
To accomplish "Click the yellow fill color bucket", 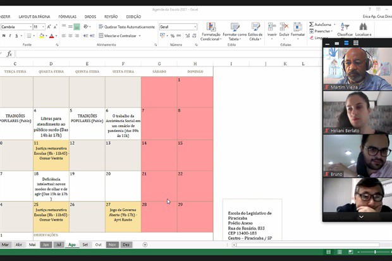I will coord(41,36).
